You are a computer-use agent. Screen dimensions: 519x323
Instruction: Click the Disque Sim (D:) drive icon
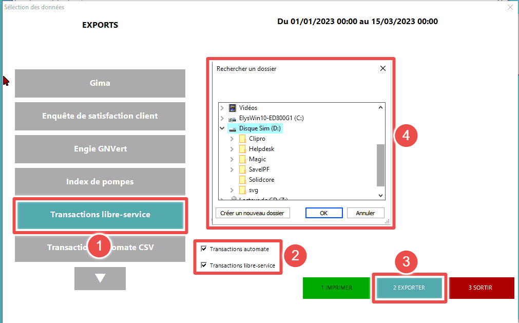(233, 128)
